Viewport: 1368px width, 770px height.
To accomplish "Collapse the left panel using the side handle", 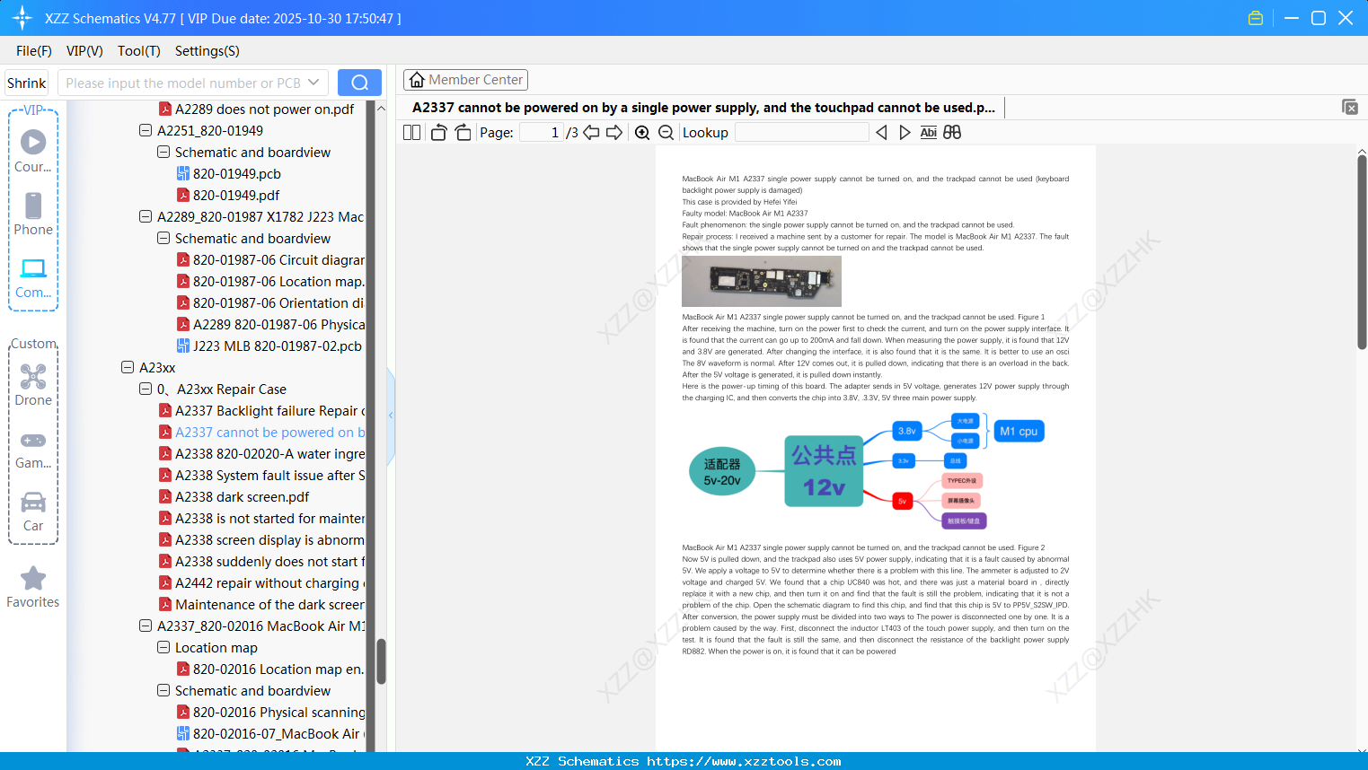I will 391,416.
